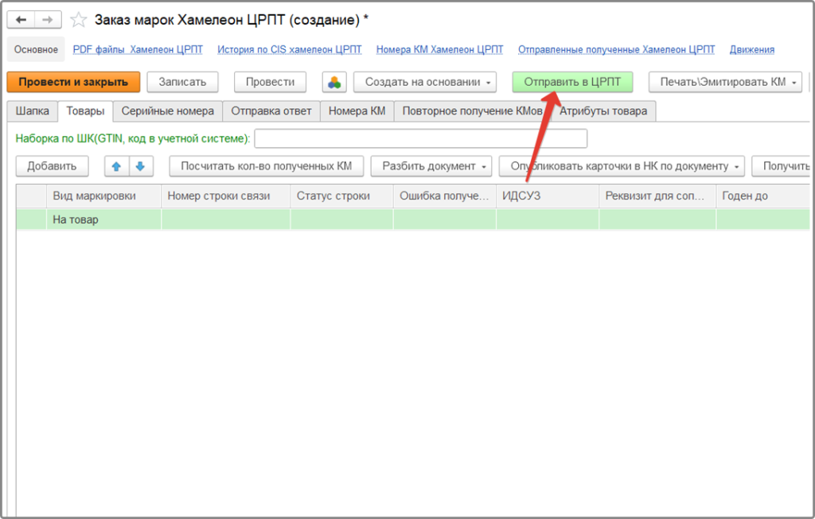The height and width of the screenshot is (519, 815).
Task: Switch to the Шапка tab
Action: coord(31,111)
